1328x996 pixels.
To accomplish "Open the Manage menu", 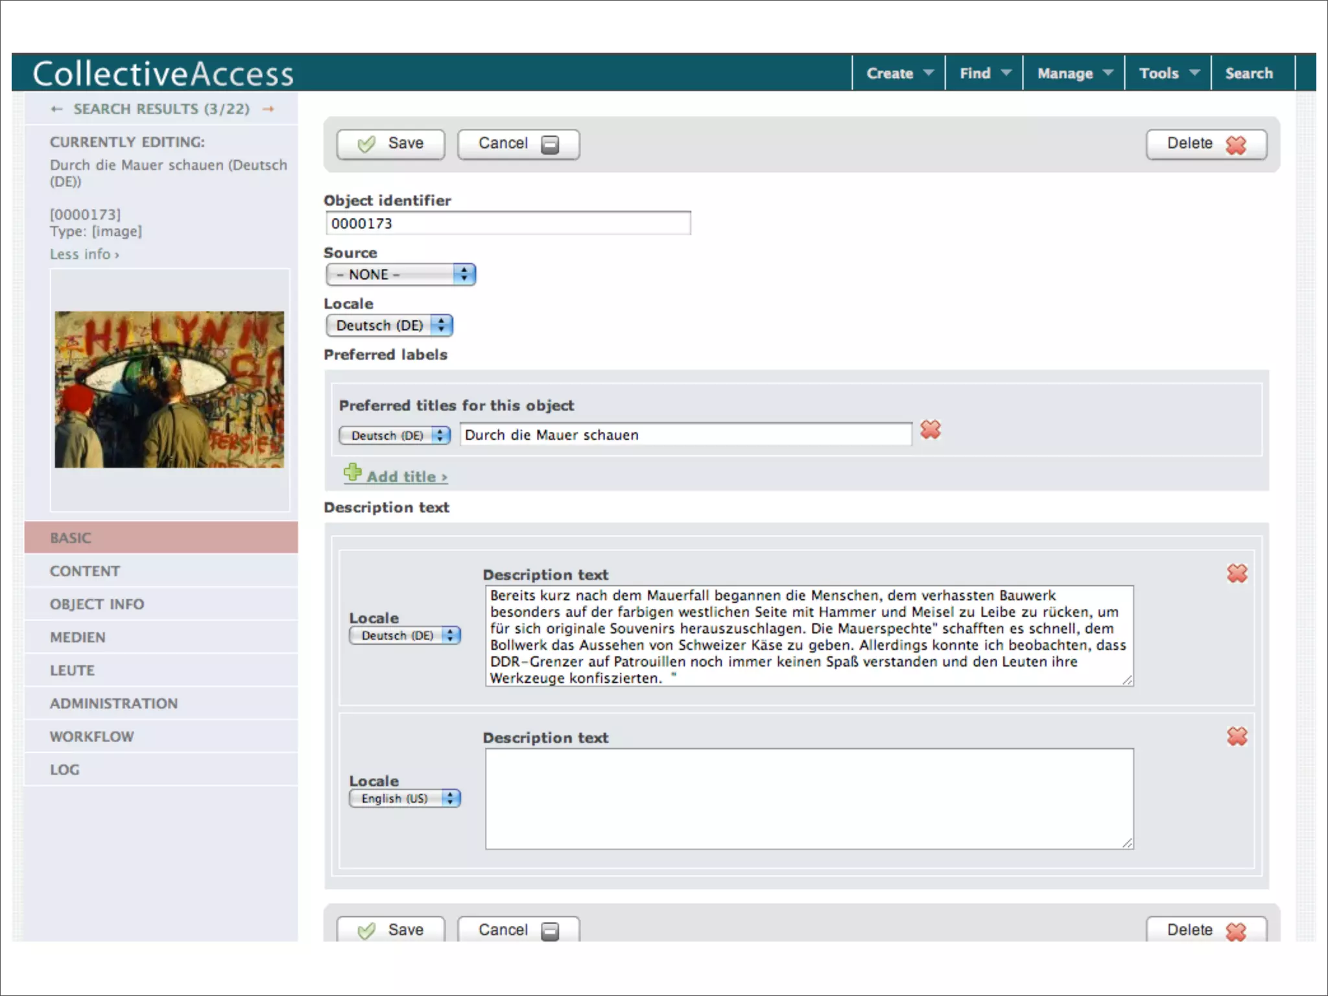I will (x=1074, y=73).
